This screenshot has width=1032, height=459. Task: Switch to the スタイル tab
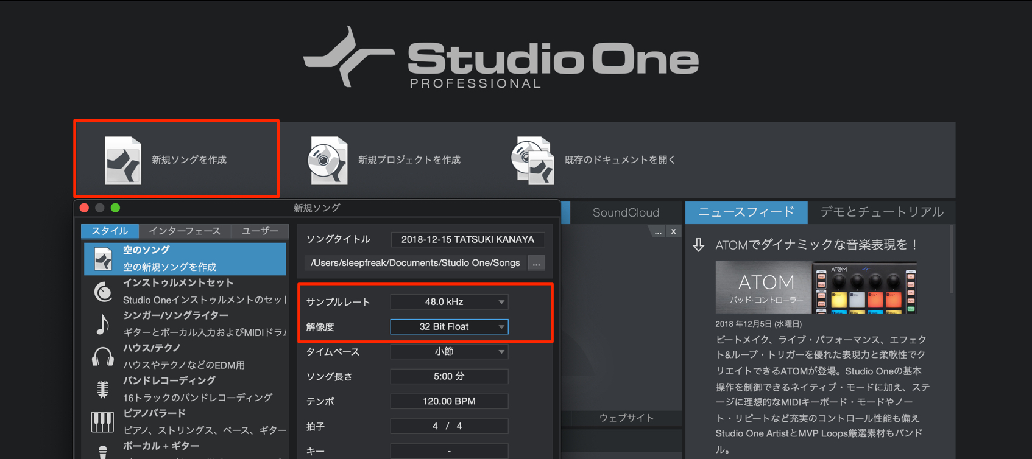point(110,231)
